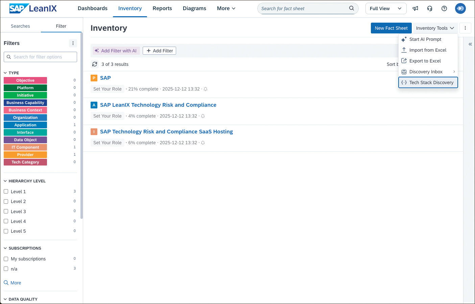
Task: Click Add Filter with AI
Action: [116, 51]
